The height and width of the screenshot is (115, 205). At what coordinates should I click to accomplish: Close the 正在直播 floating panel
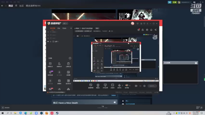(x=196, y=63)
